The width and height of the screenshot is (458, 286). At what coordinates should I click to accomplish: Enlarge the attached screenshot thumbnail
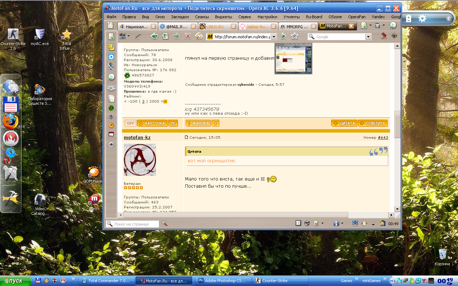[x=293, y=59]
